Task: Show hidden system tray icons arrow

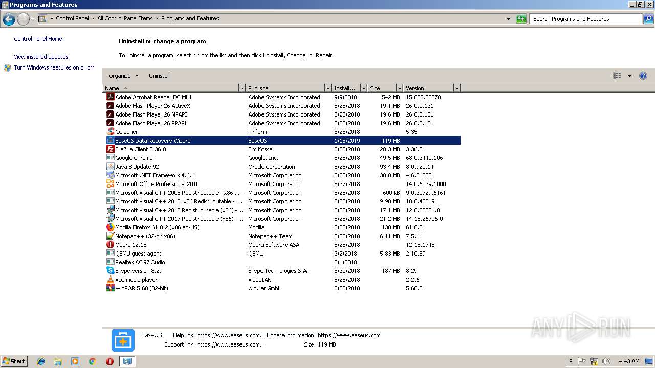Action: tap(571, 361)
